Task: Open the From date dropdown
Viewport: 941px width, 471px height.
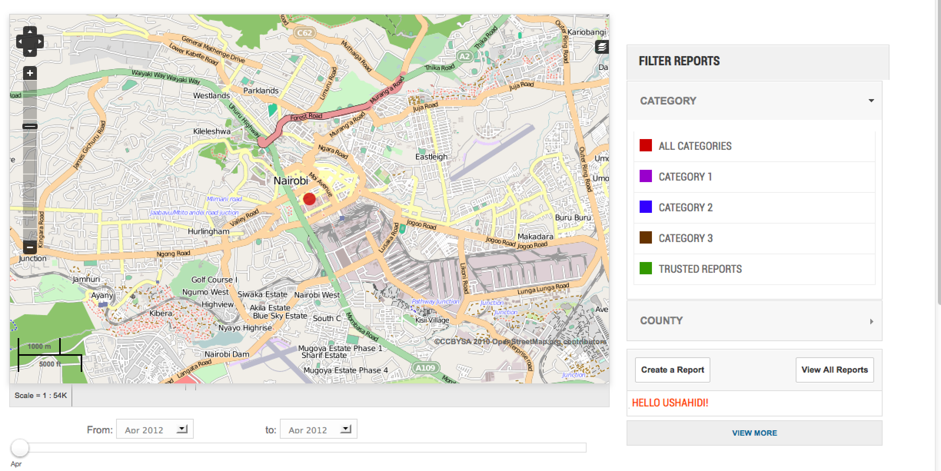Action: coord(155,429)
